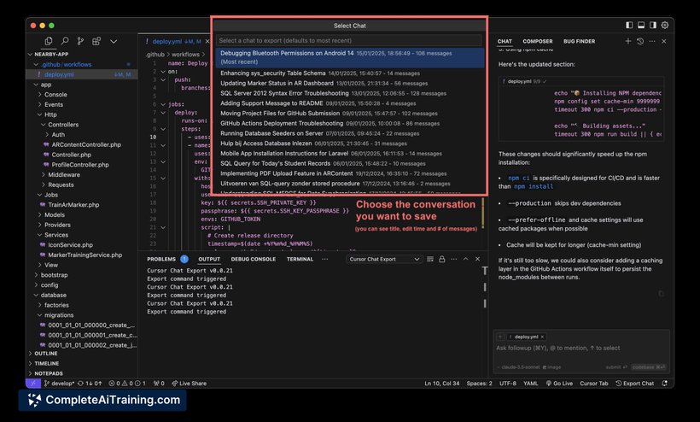Click Export Chat in status bar

pyautogui.click(x=634, y=384)
